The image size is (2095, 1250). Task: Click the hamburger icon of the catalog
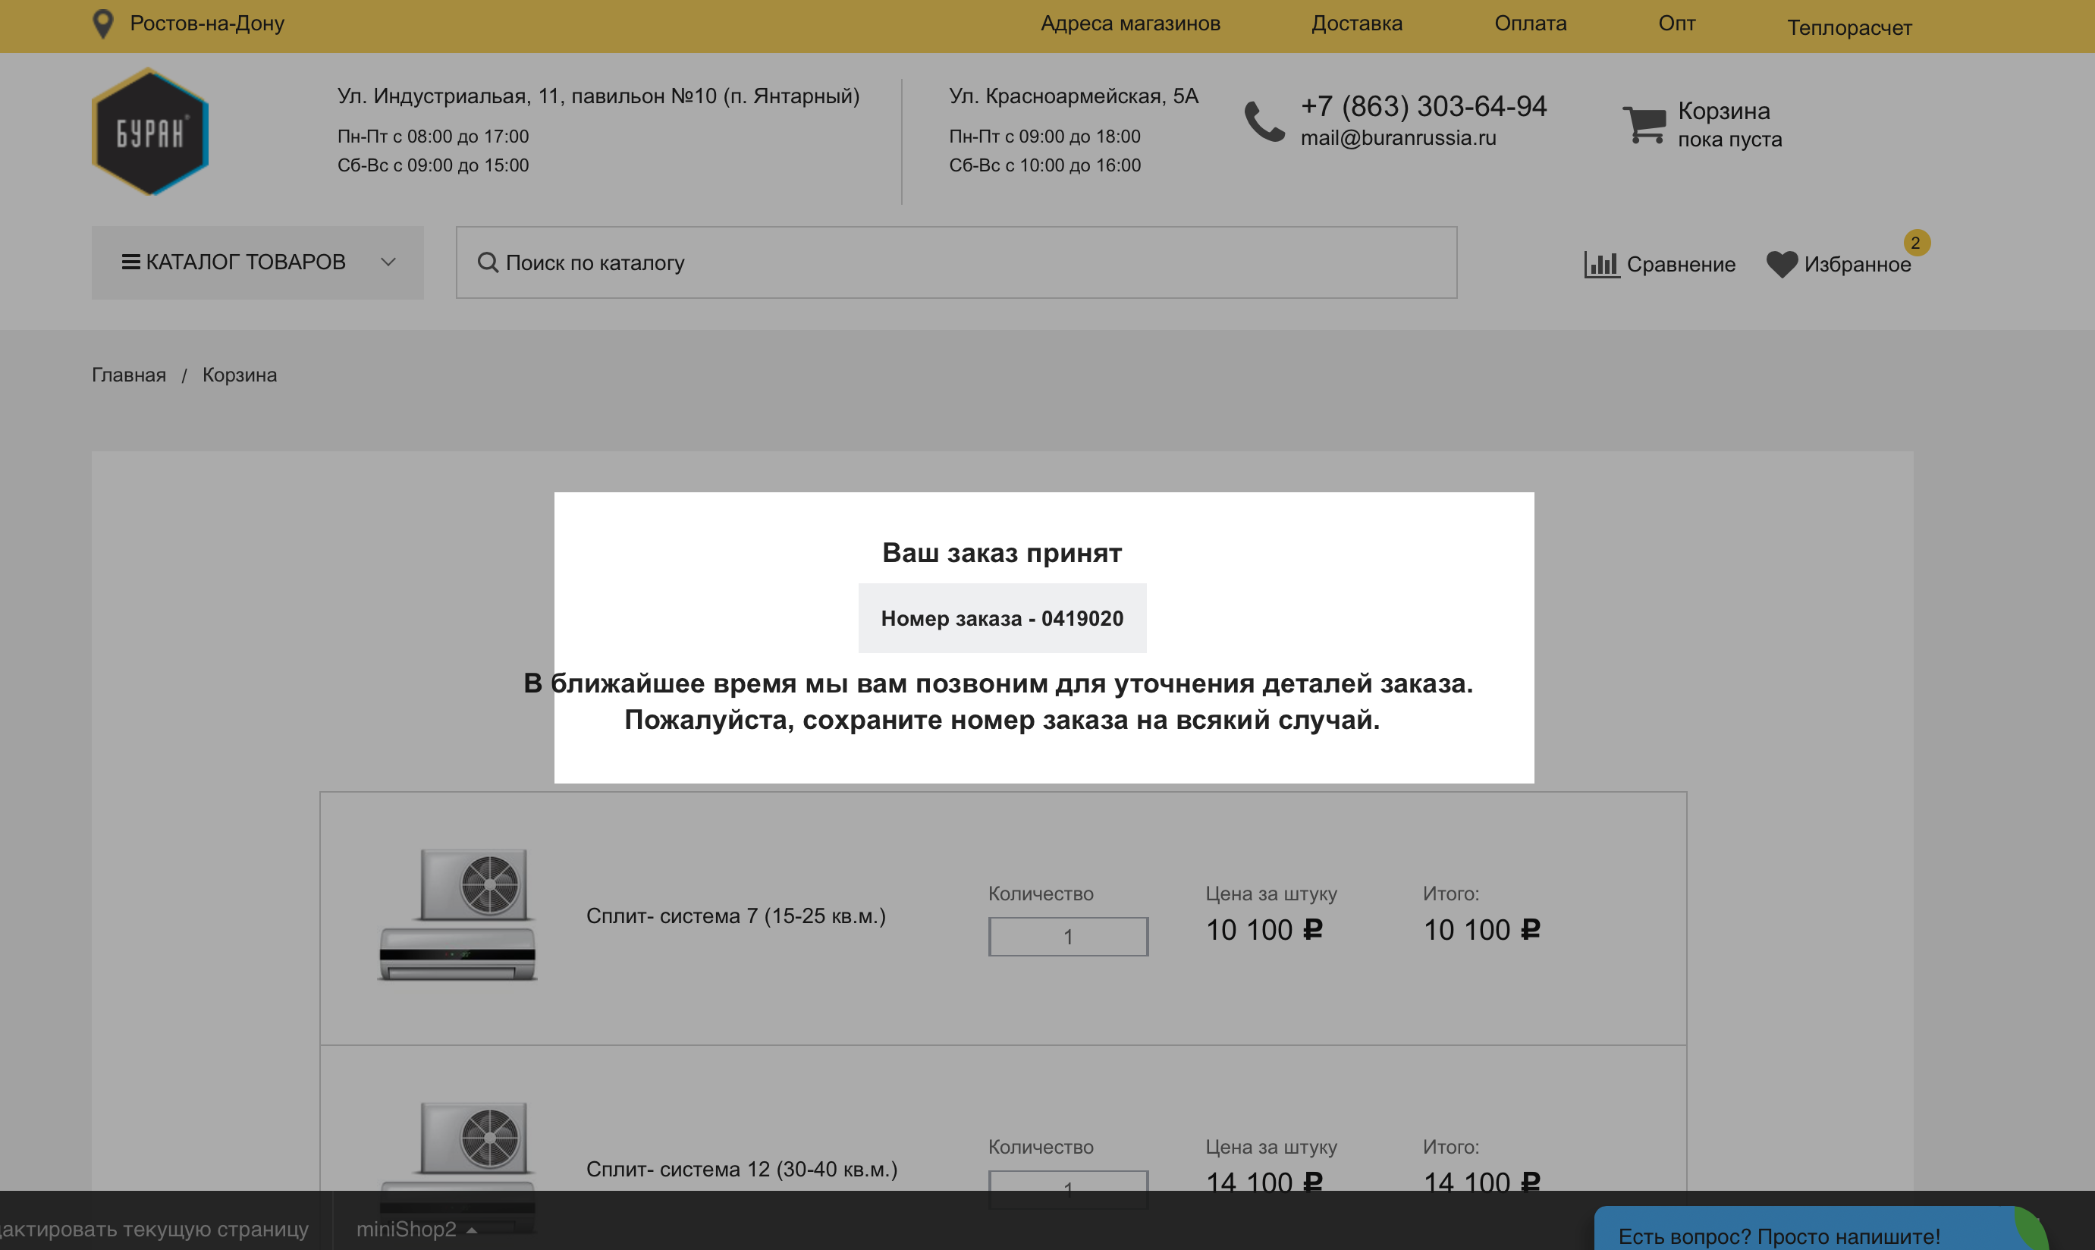coord(130,262)
